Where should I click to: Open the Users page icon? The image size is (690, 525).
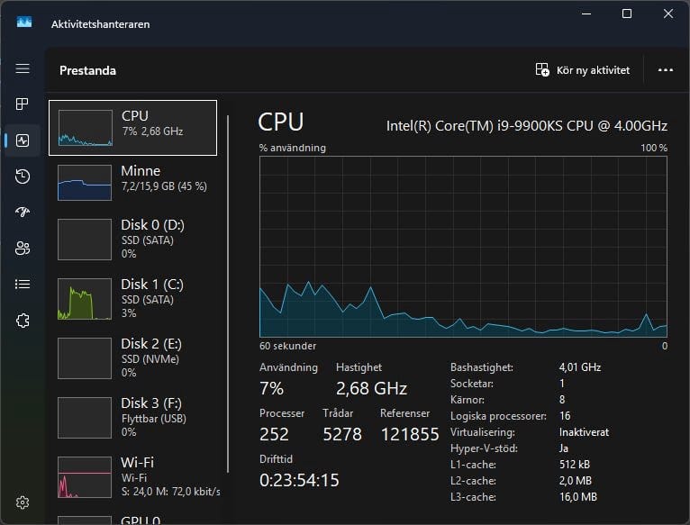23,249
